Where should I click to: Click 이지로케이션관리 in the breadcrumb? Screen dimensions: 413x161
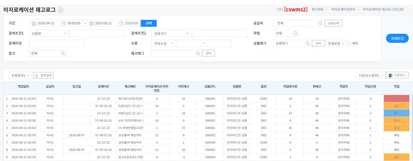click(x=343, y=9)
